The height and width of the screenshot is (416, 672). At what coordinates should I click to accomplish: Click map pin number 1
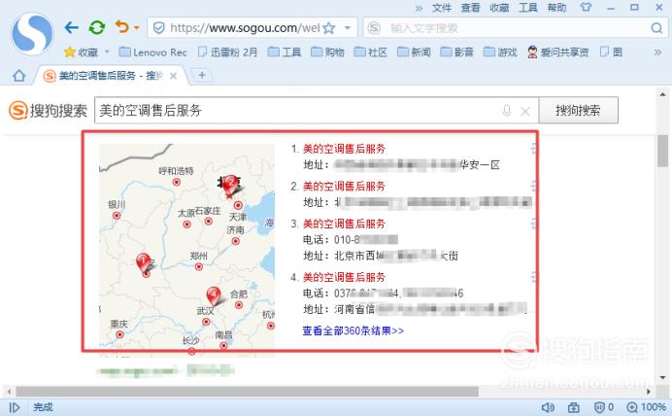pyautogui.click(x=143, y=261)
